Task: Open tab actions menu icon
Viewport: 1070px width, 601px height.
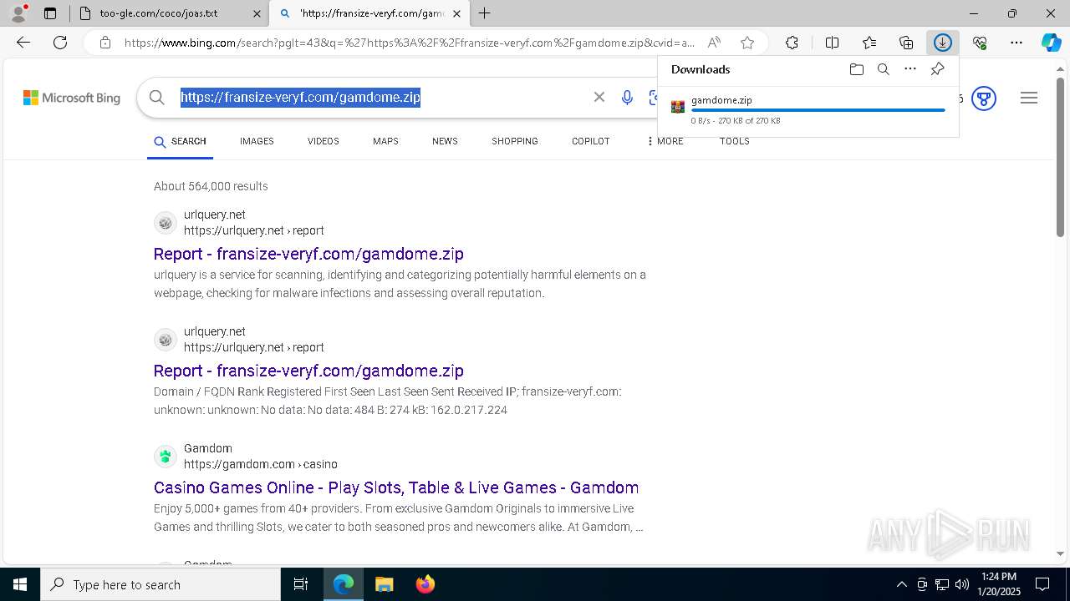Action: (50, 13)
